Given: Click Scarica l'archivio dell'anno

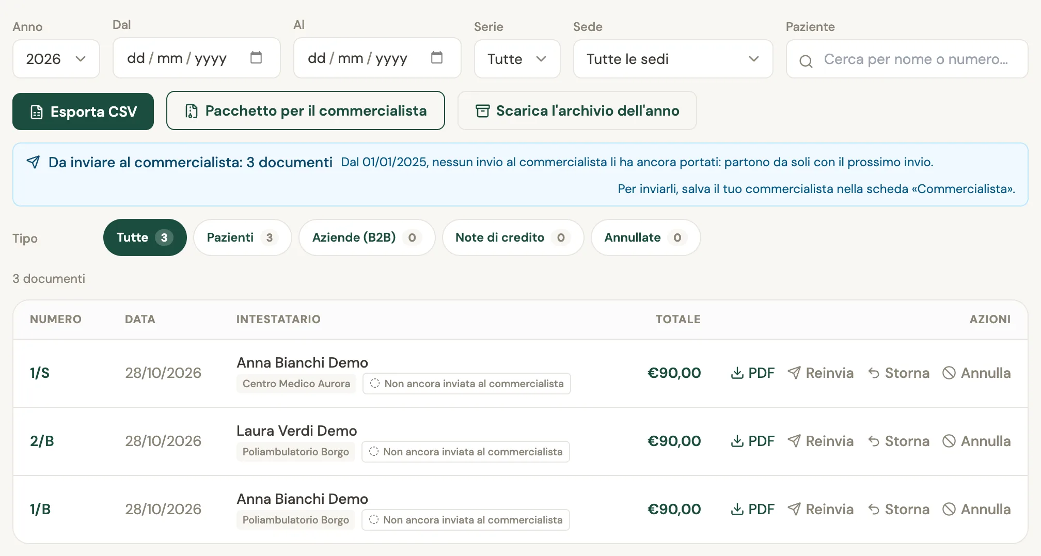Looking at the screenshot, I should coord(577,110).
